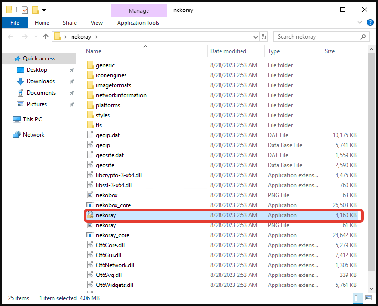This screenshot has height=306, width=378.
Task: Sort files by Size column header
Action: click(x=330, y=51)
